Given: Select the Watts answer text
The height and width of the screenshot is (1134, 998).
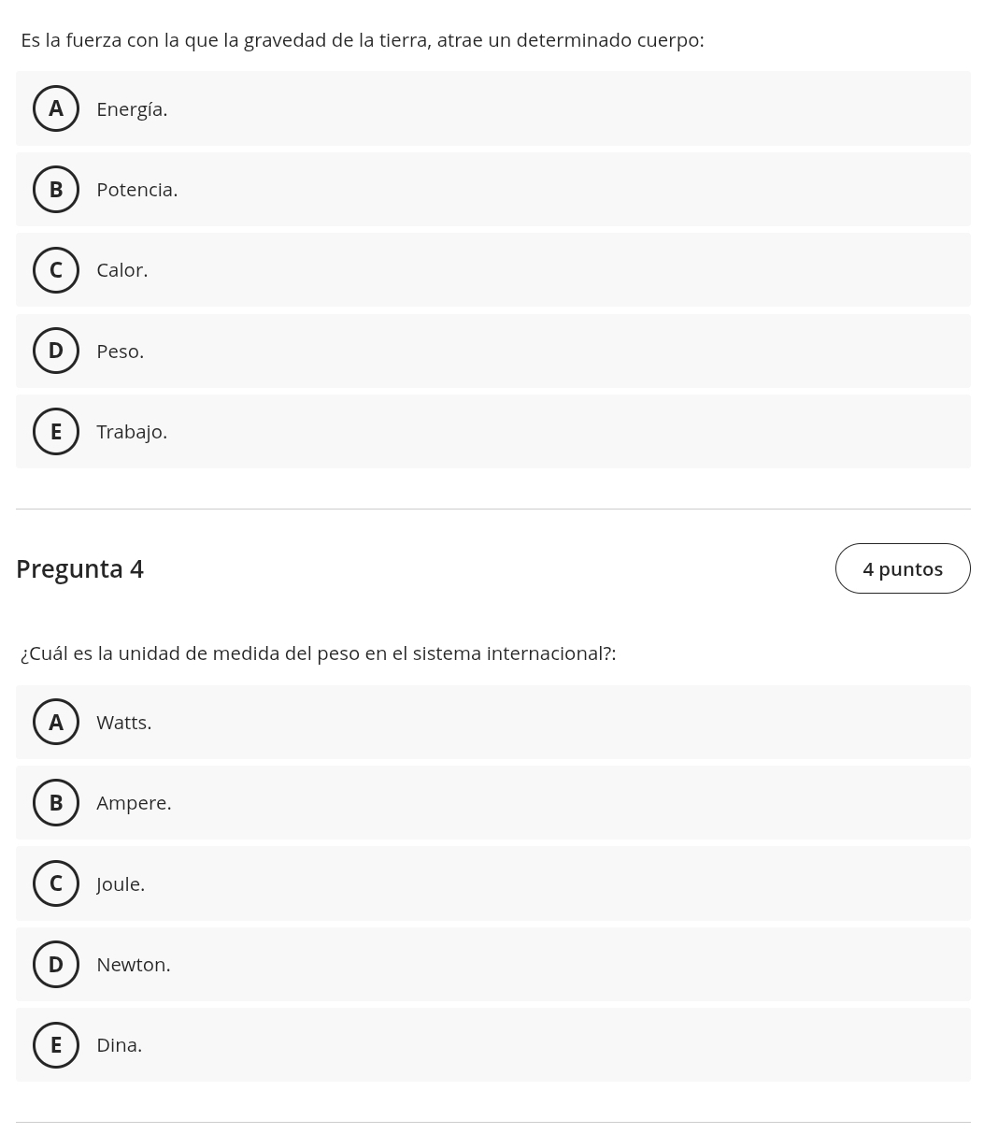Looking at the screenshot, I should point(123,723).
